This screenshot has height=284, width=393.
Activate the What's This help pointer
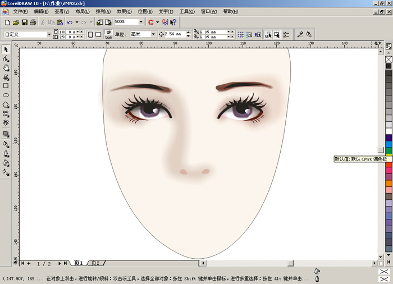tap(173, 22)
